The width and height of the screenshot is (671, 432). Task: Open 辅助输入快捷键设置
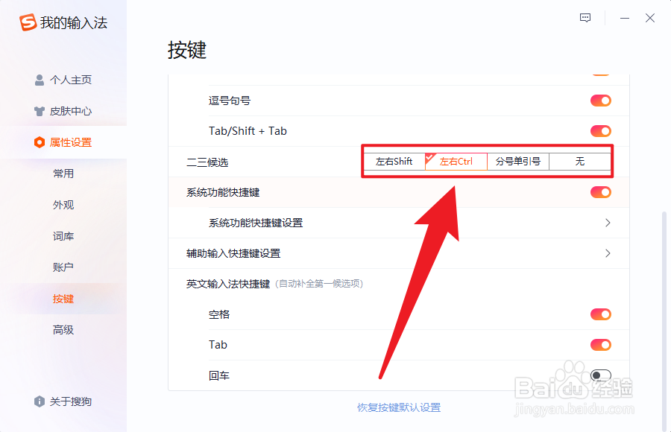[607, 253]
